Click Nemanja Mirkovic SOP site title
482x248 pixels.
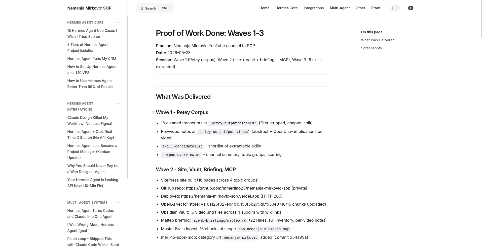tap(89, 8)
